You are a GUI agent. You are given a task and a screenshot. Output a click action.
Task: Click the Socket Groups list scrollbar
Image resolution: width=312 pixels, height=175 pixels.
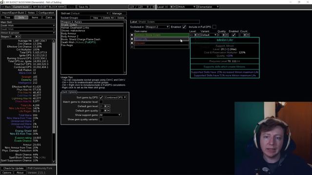(x=125, y=48)
